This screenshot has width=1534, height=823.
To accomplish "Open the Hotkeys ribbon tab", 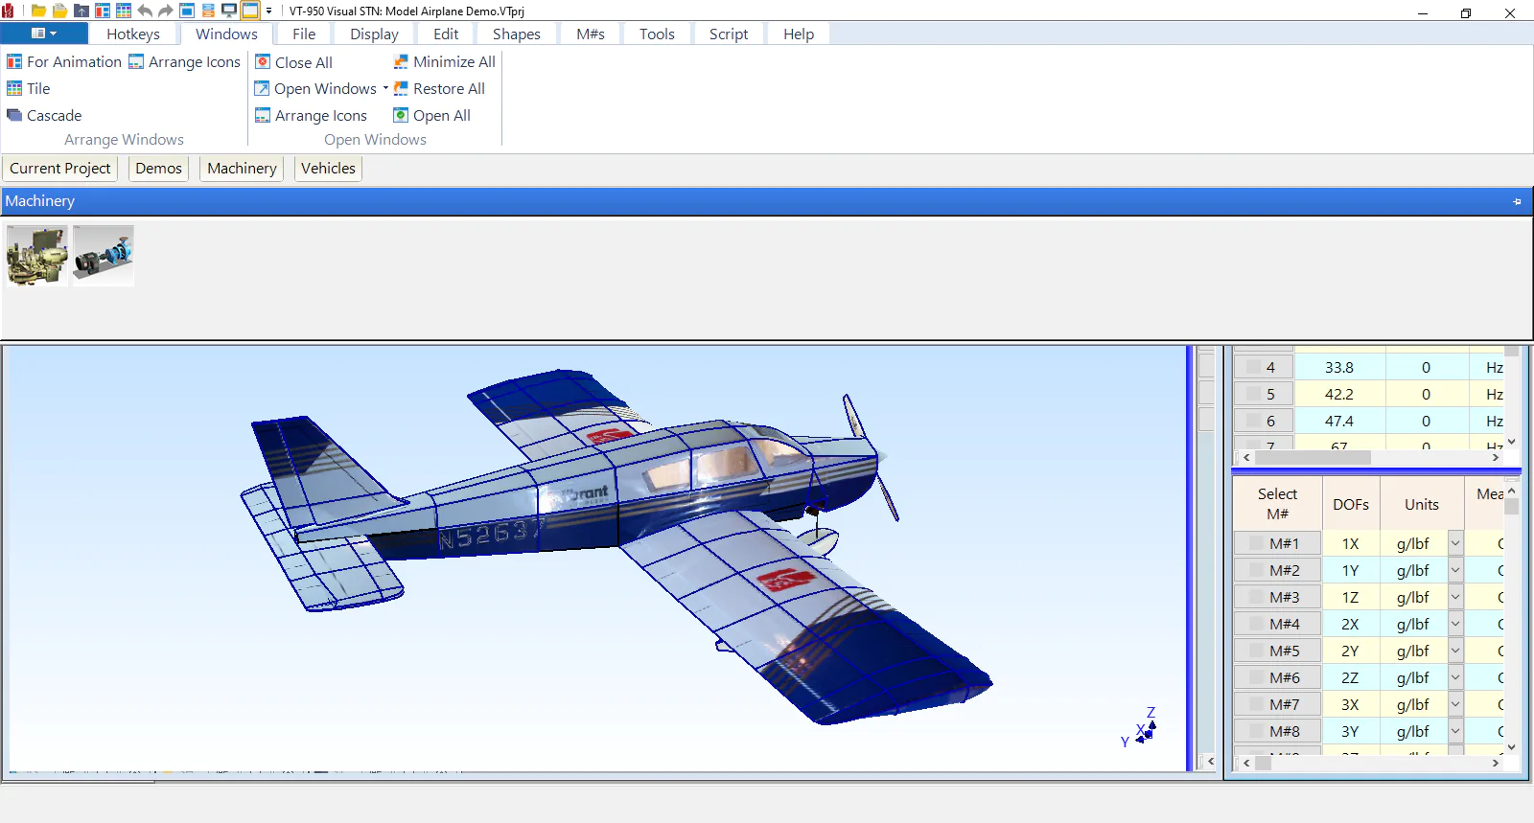I will point(133,34).
